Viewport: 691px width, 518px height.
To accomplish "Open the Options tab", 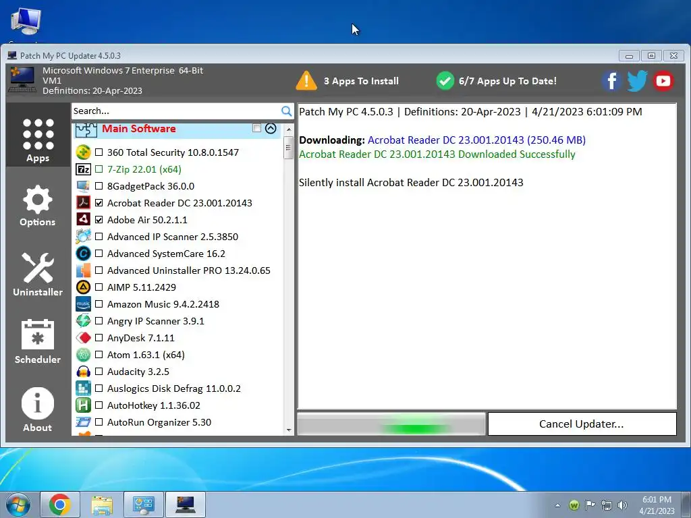I will point(38,206).
